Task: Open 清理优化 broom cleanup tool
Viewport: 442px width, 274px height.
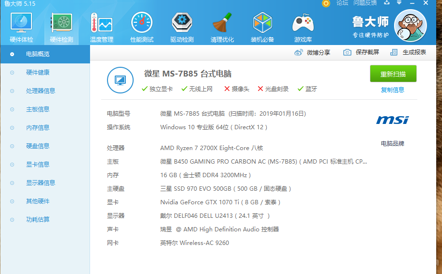Action: 222,28
